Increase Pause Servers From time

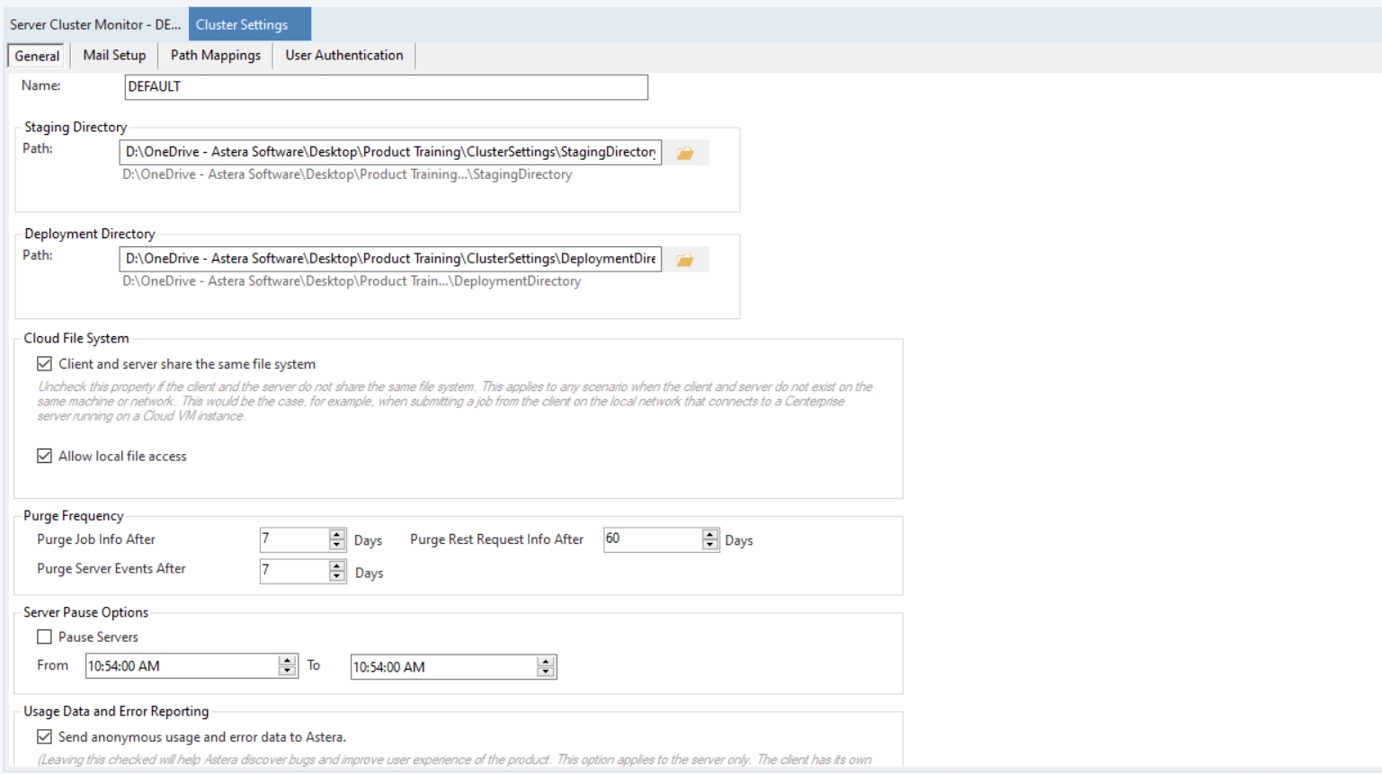click(x=287, y=661)
